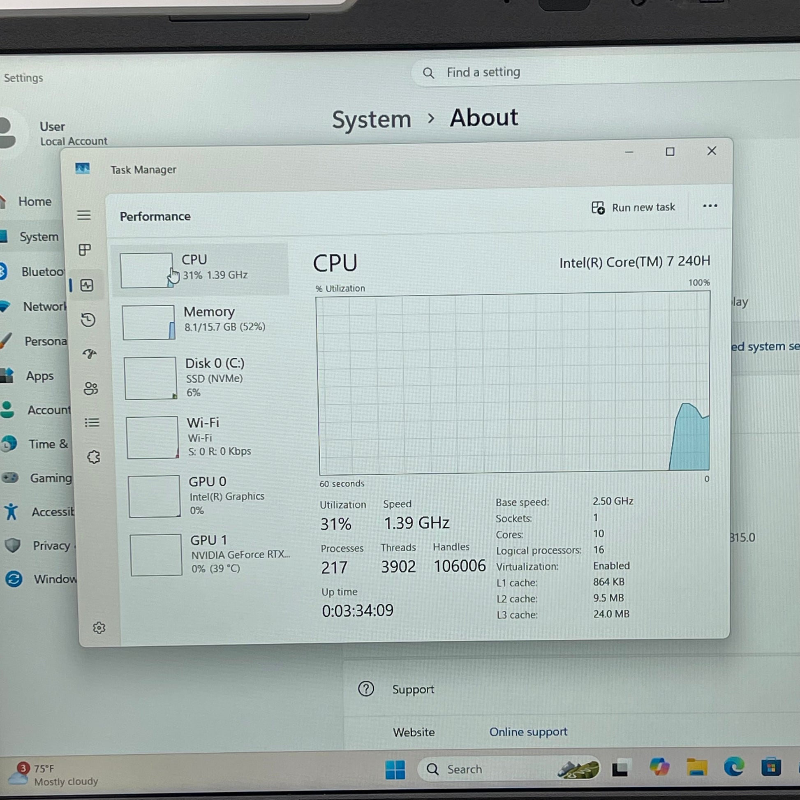Image resolution: width=800 pixels, height=800 pixels.
Task: Open the Details list icon
Action: 92,422
